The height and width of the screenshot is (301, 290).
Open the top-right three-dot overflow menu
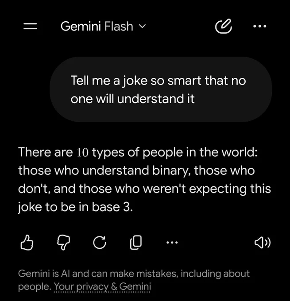pyautogui.click(x=259, y=26)
